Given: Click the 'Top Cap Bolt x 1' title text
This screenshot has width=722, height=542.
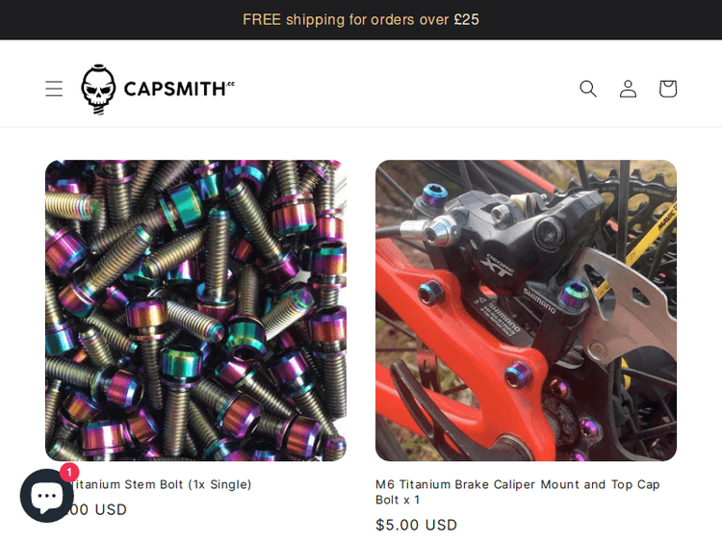Looking at the screenshot, I should pyautogui.click(x=518, y=492).
